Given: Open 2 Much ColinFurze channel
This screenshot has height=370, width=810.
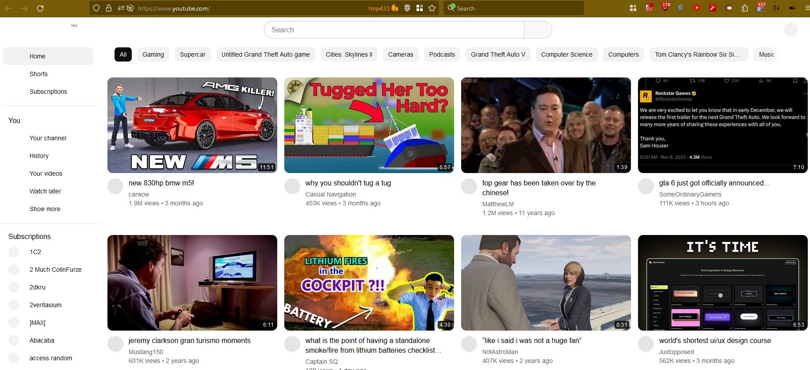Looking at the screenshot, I should click(48, 270).
